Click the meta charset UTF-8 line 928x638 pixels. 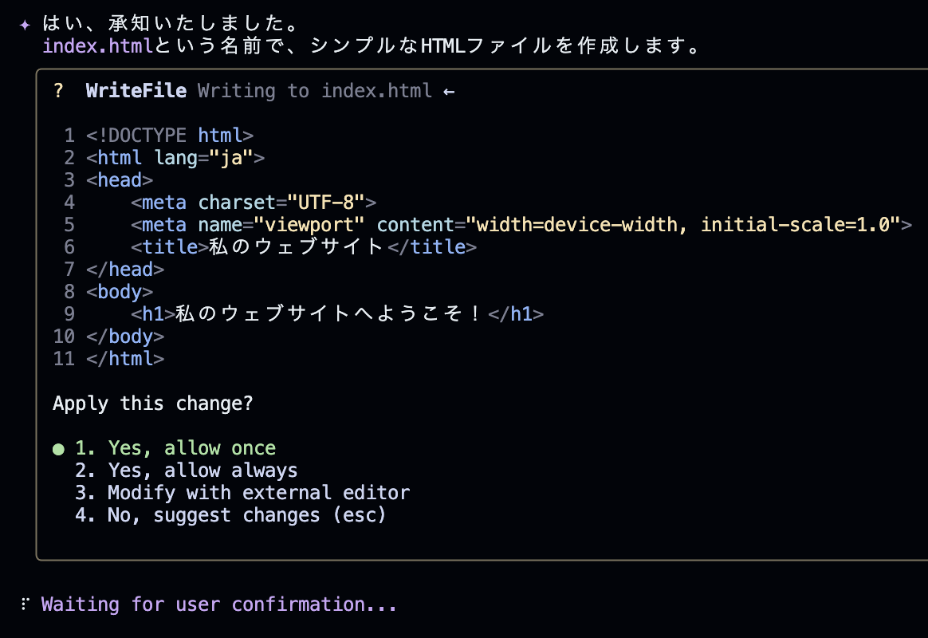pyautogui.click(x=254, y=203)
